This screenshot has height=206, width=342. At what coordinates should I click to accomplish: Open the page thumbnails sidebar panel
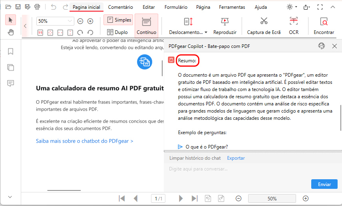10,67
